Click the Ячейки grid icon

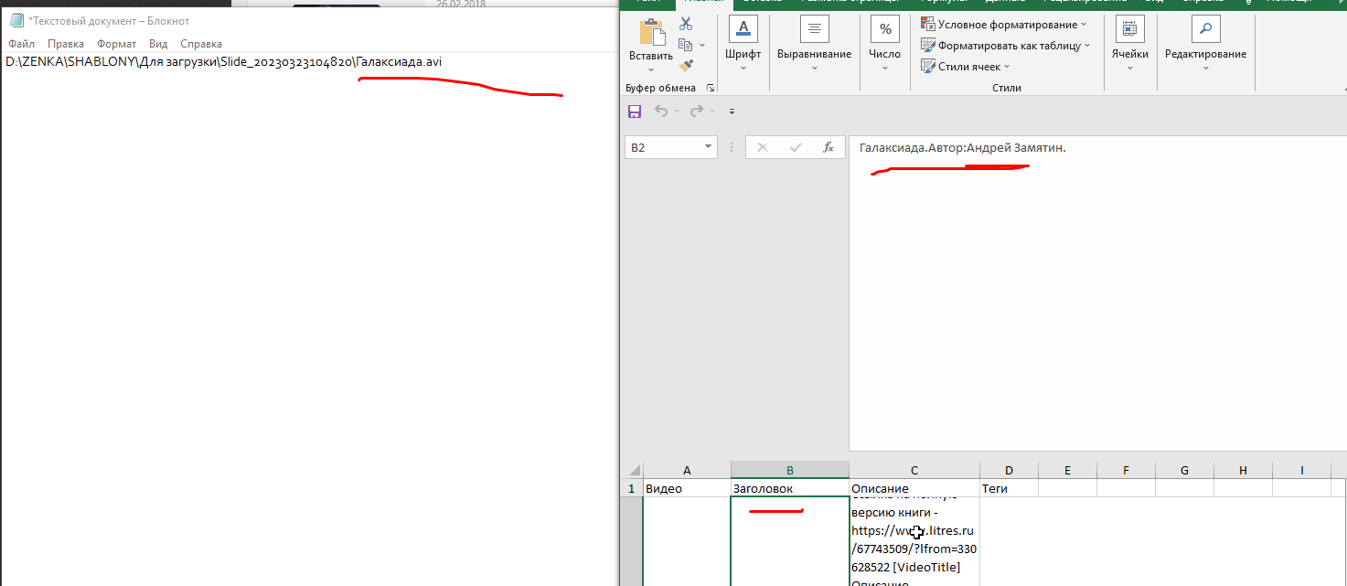point(1129,28)
